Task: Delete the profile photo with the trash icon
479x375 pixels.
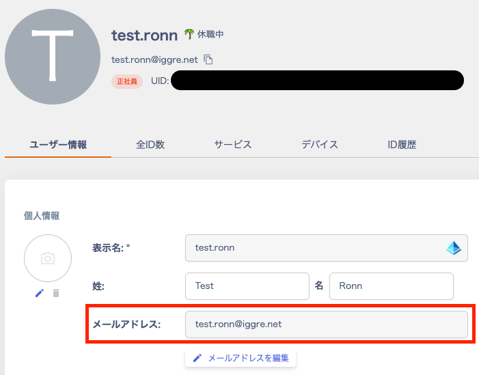Action: pyautogui.click(x=56, y=293)
